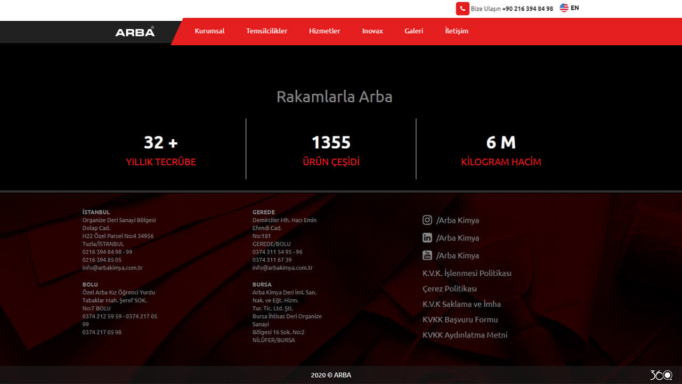
Task: Click the US flag language icon
Action: (x=564, y=8)
